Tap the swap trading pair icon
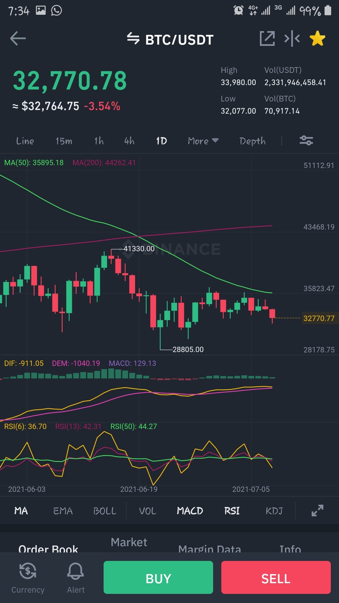 [x=133, y=39]
